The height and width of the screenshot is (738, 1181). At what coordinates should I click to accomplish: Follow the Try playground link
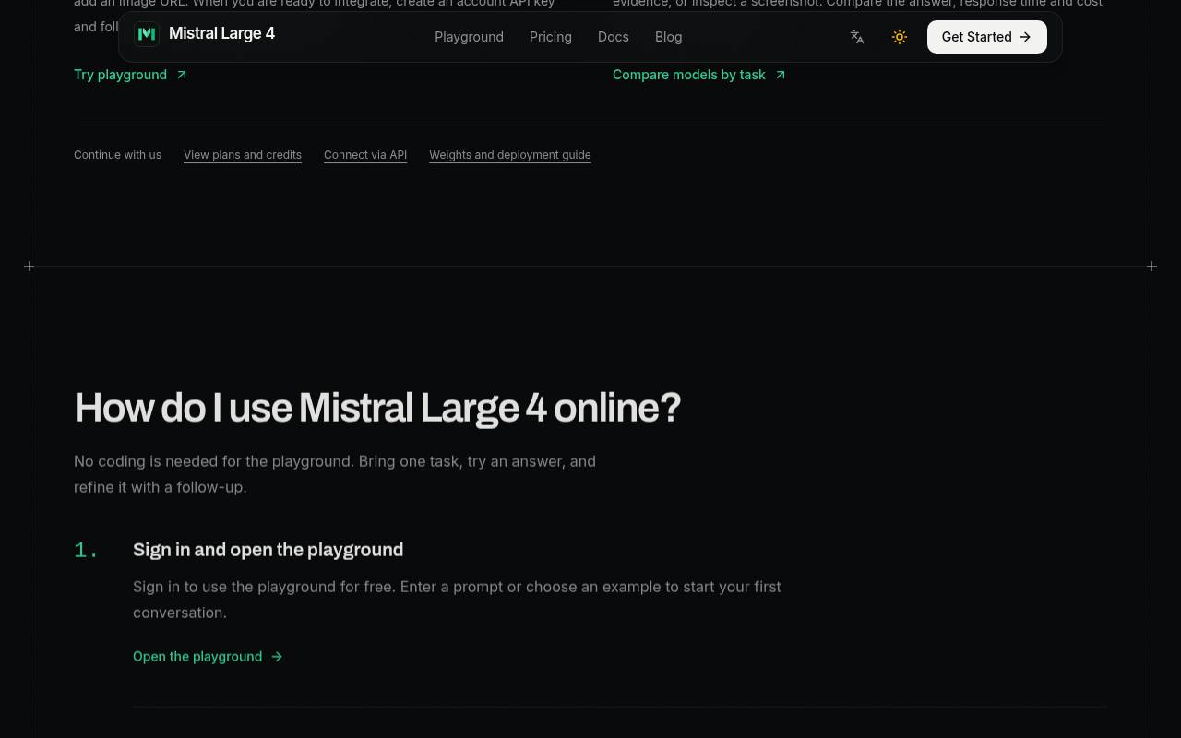(x=130, y=75)
